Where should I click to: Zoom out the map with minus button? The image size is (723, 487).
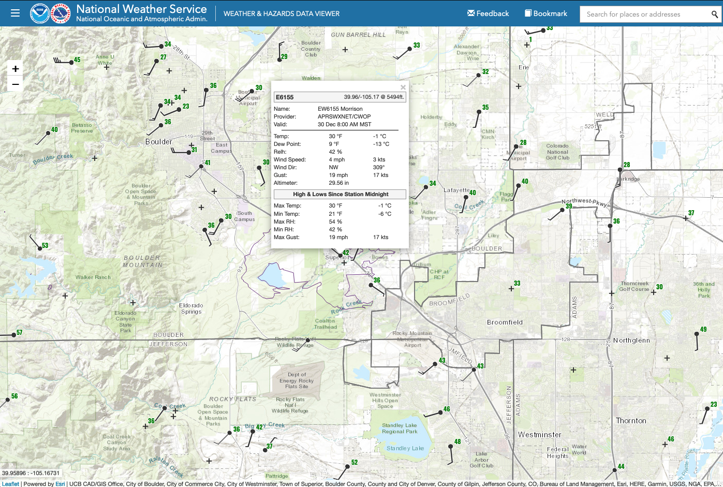coord(16,84)
